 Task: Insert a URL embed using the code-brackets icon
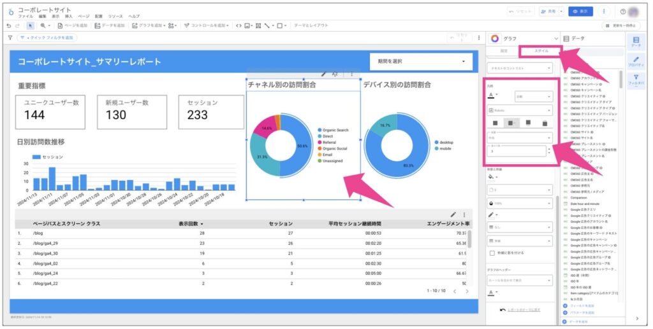pos(238,25)
